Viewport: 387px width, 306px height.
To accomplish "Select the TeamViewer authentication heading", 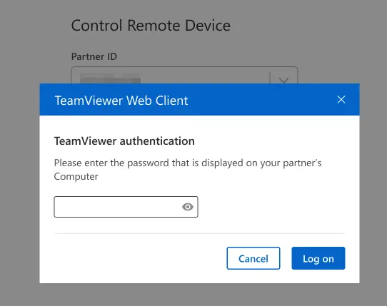I will coord(124,141).
